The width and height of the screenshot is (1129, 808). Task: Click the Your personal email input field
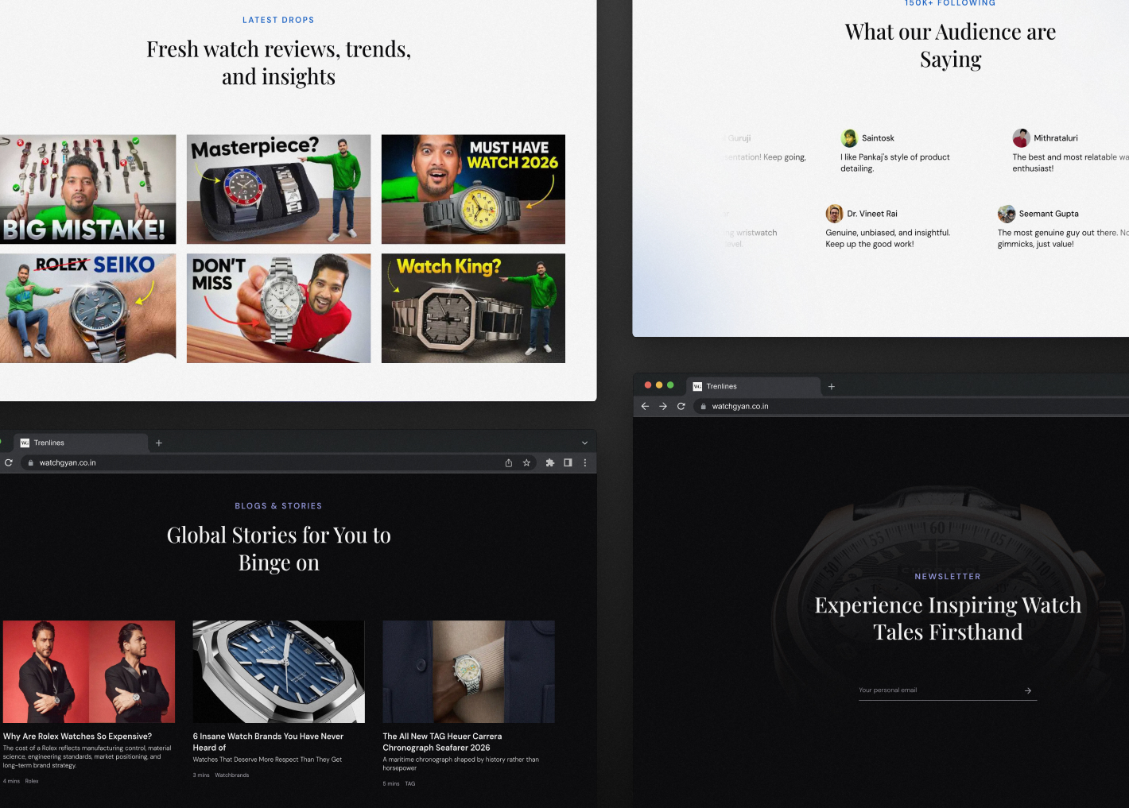[914, 690]
